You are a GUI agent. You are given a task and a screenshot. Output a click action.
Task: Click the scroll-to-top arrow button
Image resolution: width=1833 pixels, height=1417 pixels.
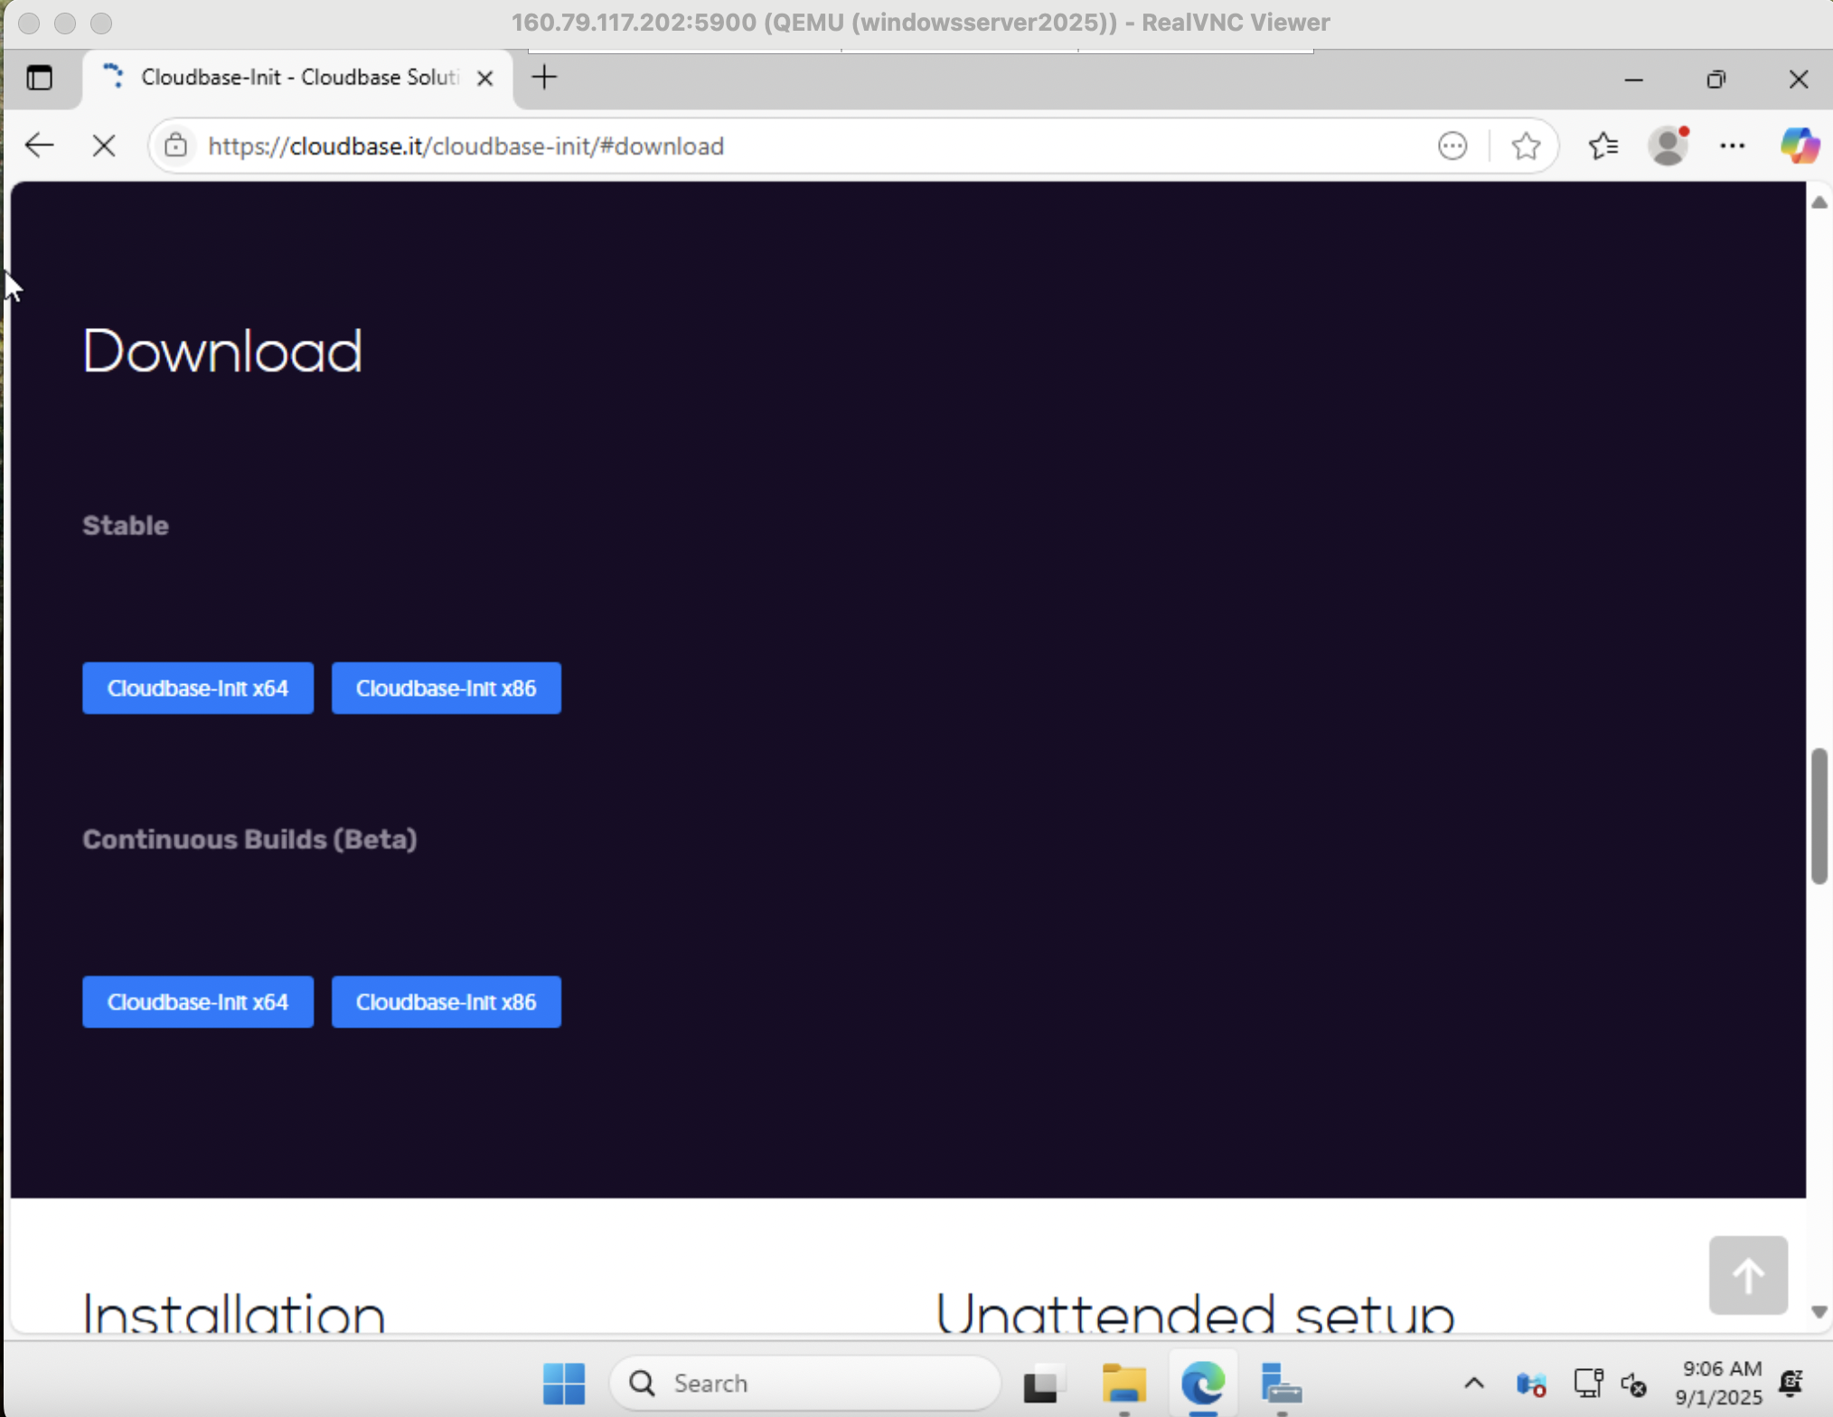(1746, 1275)
